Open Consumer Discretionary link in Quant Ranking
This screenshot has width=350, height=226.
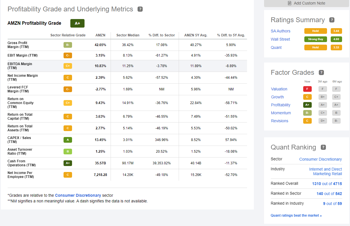coord(321,159)
